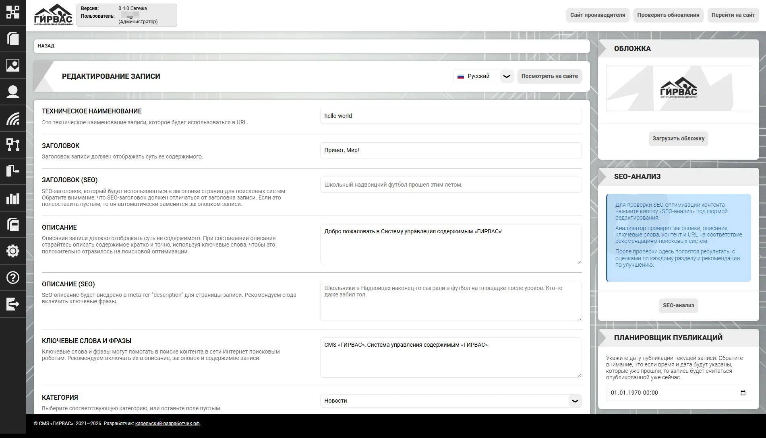Click version text 0.4.0 Сегежа

pos(132,8)
